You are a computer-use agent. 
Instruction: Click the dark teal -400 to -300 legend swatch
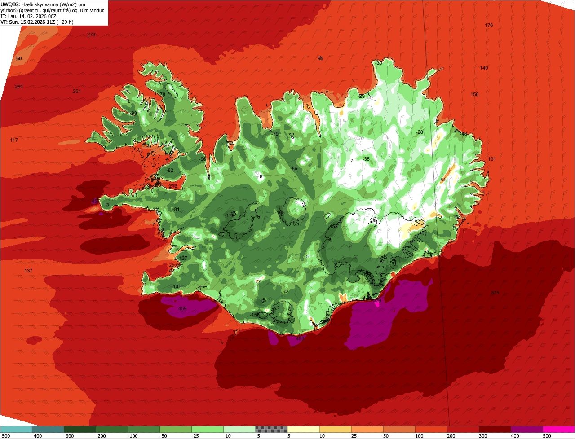48,429
